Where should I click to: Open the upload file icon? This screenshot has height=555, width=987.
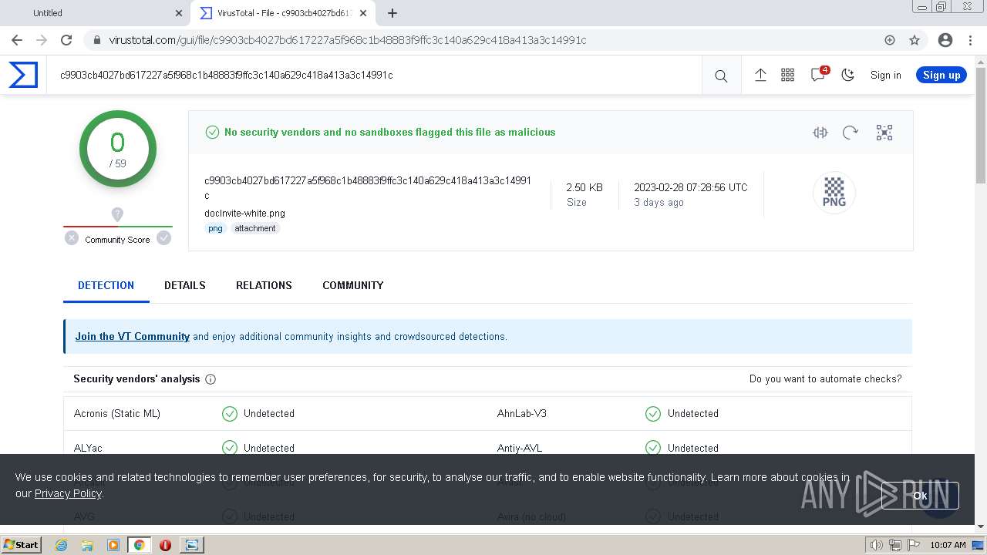point(760,75)
